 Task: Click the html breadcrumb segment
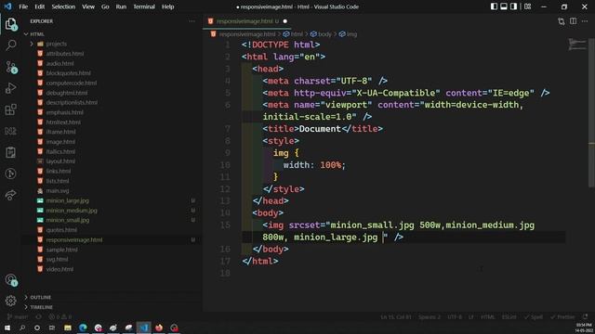[x=294, y=34]
